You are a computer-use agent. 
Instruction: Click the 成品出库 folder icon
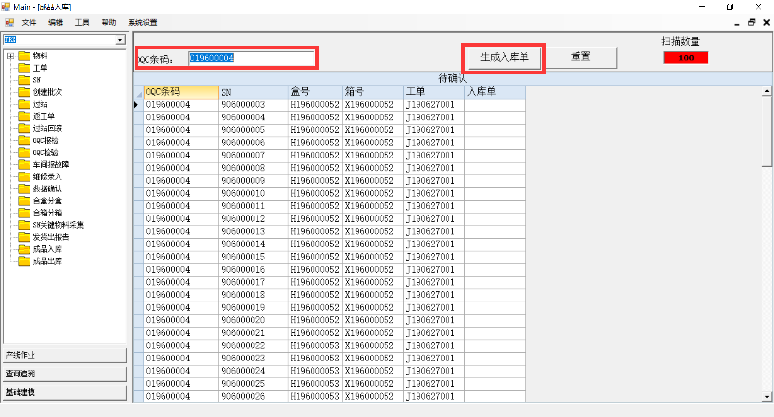coord(25,261)
